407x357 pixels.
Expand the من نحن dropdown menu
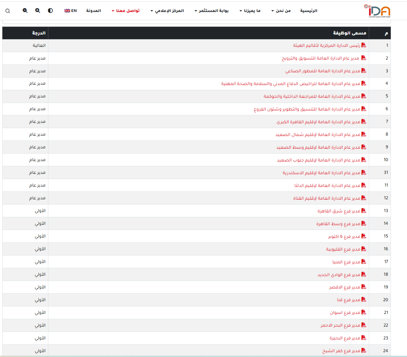(x=281, y=11)
